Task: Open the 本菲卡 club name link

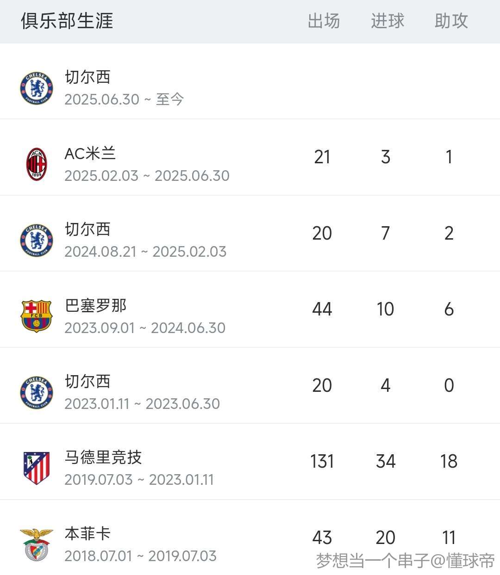Action: [87, 533]
